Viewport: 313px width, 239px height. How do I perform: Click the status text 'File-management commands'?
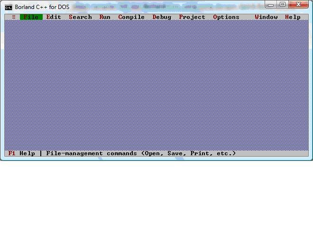pos(92,153)
